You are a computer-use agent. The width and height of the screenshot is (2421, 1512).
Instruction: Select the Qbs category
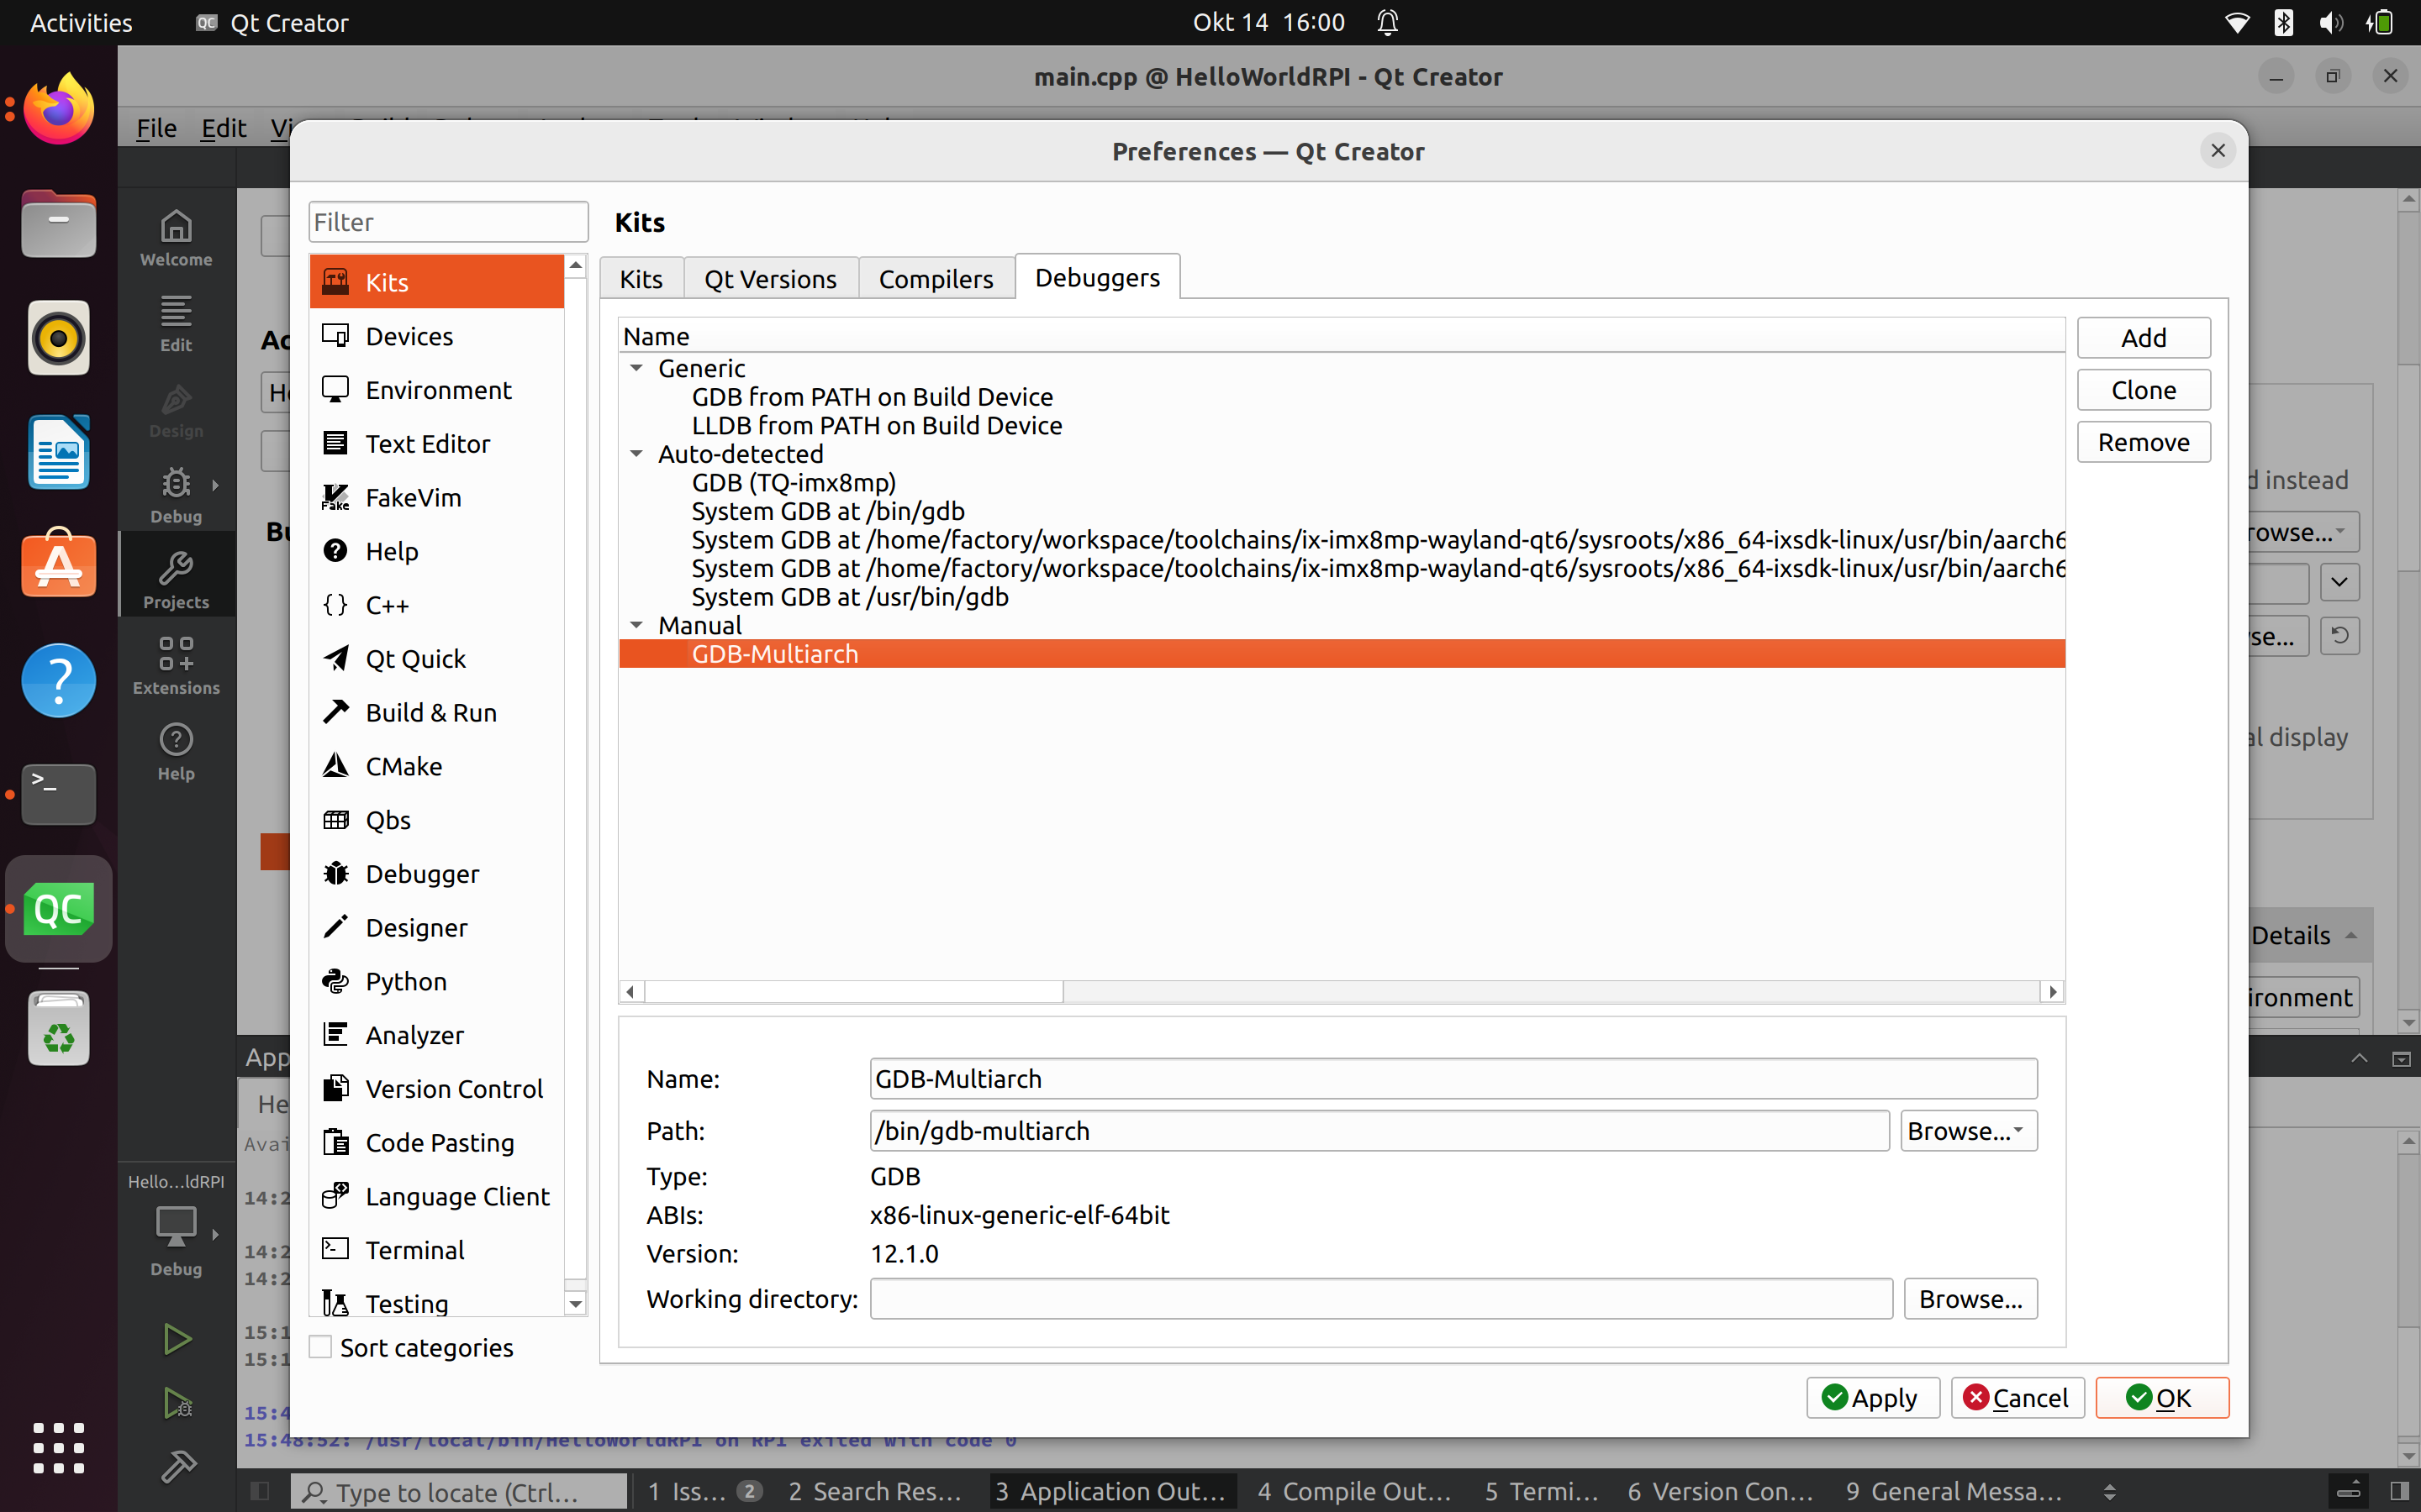click(436, 820)
